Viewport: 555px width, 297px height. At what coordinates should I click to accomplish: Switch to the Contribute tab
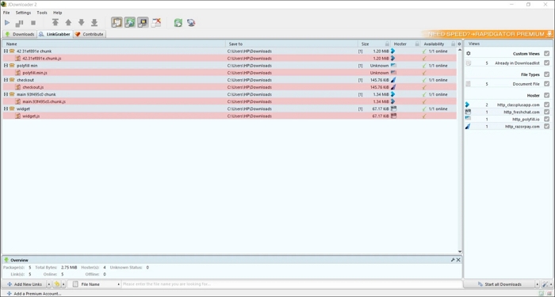[x=90, y=34]
